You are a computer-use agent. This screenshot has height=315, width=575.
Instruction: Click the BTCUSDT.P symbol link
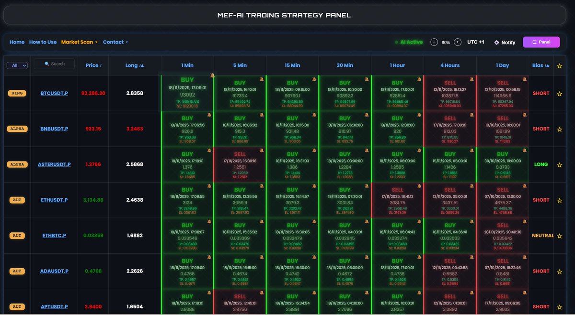pyautogui.click(x=54, y=93)
